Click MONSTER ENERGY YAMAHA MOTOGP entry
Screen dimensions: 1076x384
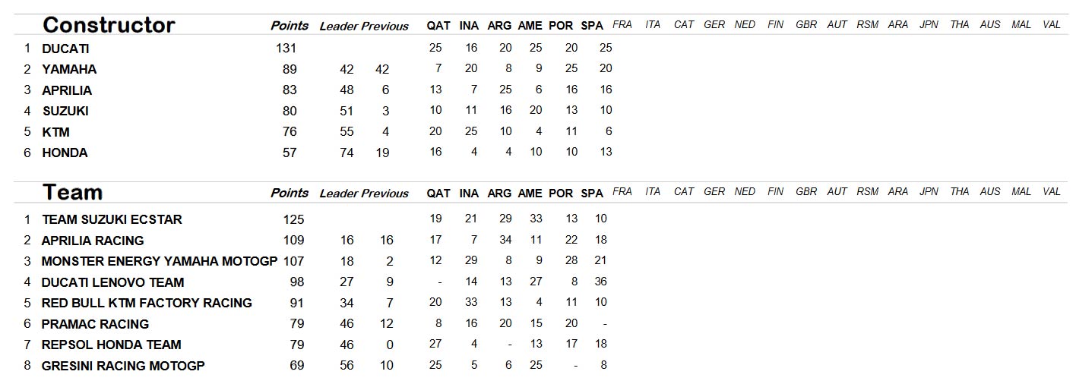(x=160, y=261)
